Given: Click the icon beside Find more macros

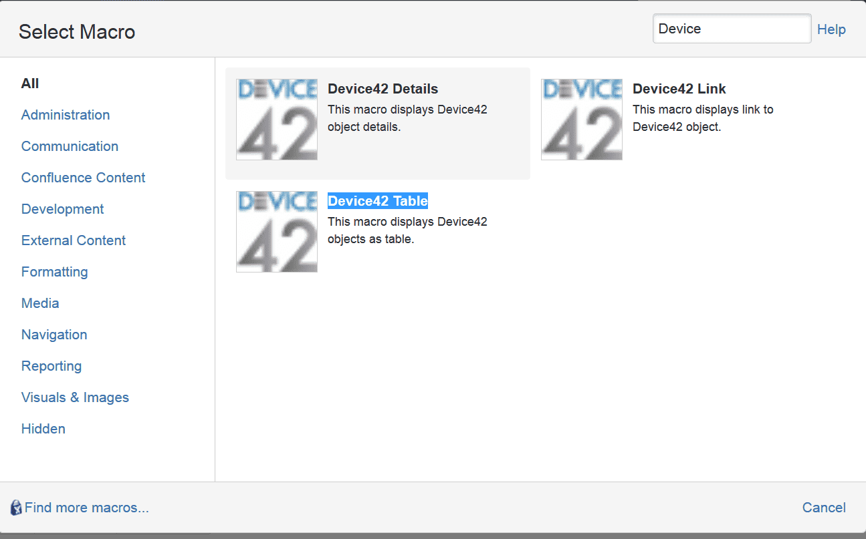Looking at the screenshot, I should 16,508.
